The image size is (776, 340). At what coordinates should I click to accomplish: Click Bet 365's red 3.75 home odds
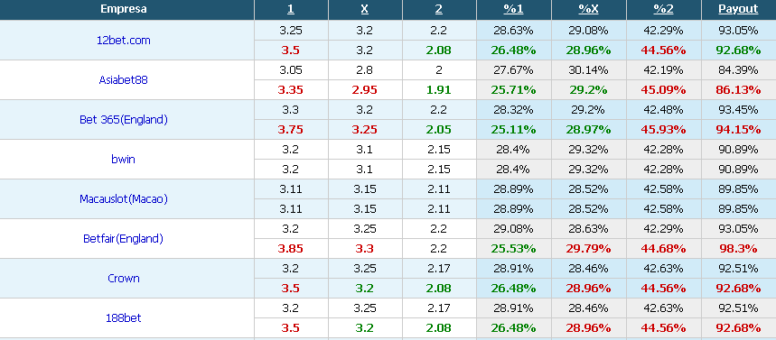pos(291,130)
